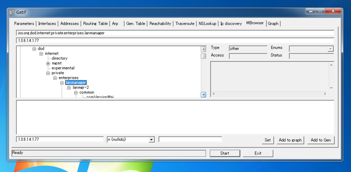Collapse the dod tree node
351x172 pixels.
pyautogui.click(x=34, y=49)
